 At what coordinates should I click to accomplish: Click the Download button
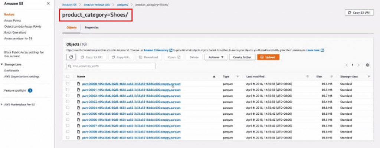click(x=148, y=57)
